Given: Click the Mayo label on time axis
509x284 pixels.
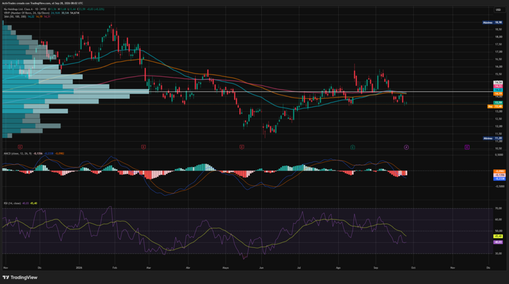Looking at the screenshot, I should (x=226, y=268).
